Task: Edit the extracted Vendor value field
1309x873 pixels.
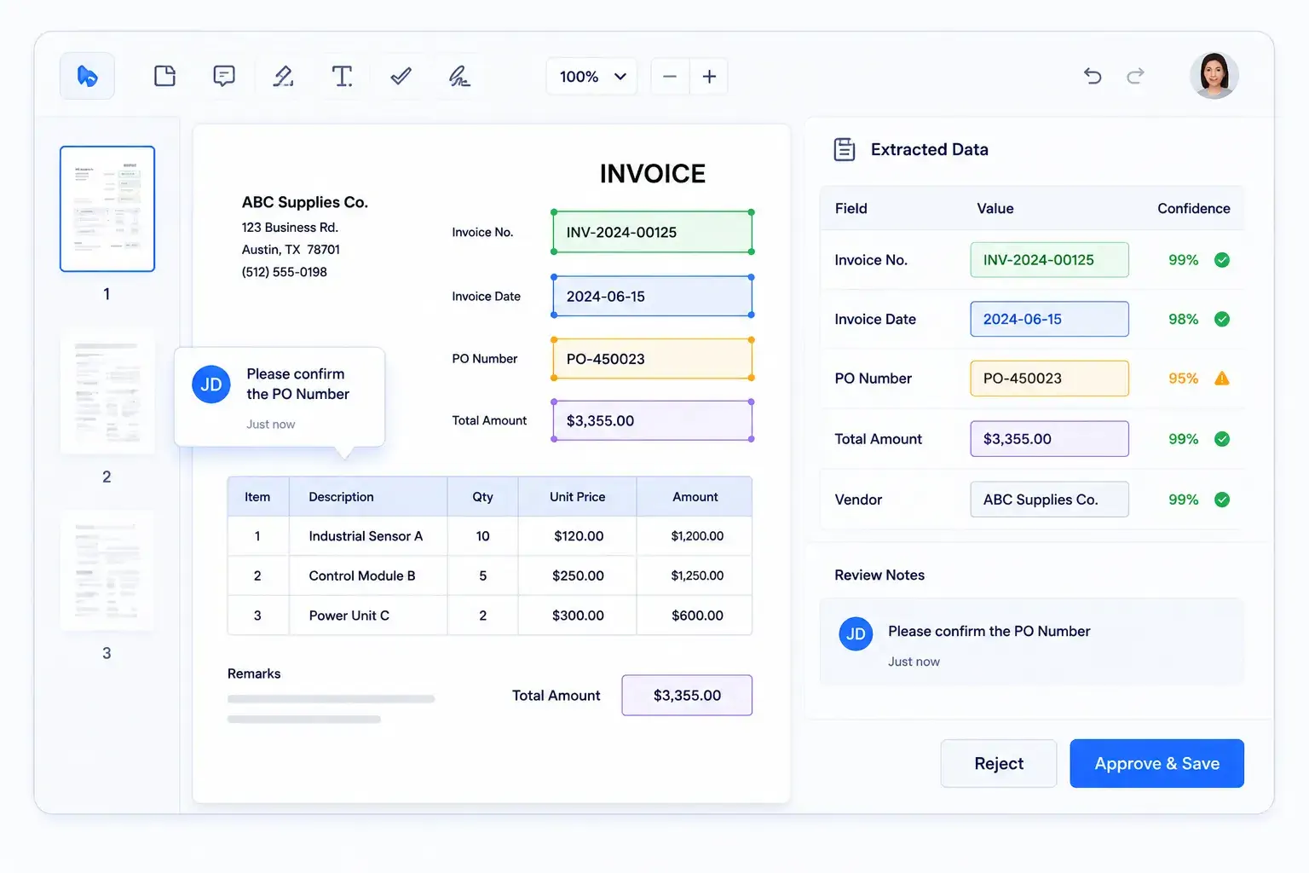Action: (1049, 500)
